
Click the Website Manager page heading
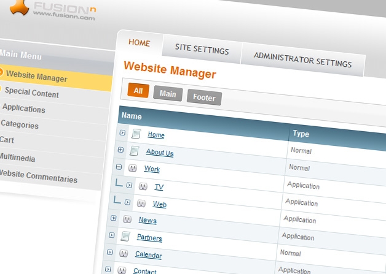coord(170,70)
